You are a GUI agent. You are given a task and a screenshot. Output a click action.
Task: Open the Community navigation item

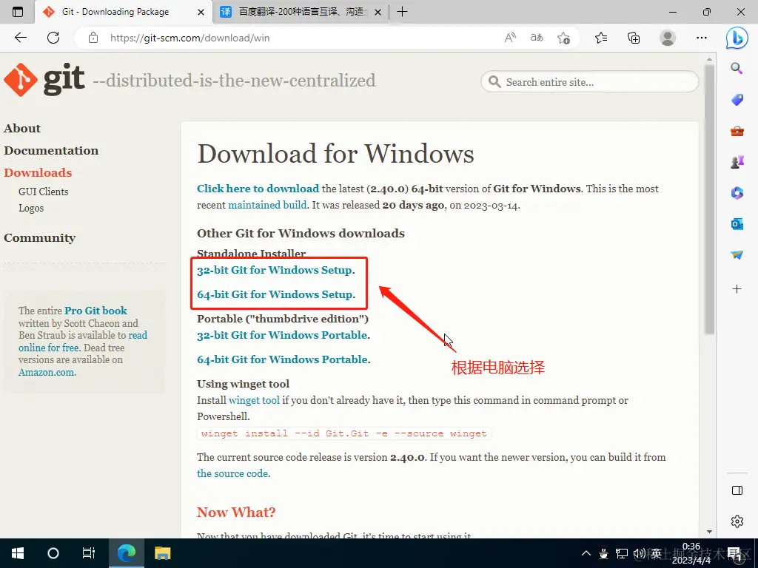click(40, 238)
